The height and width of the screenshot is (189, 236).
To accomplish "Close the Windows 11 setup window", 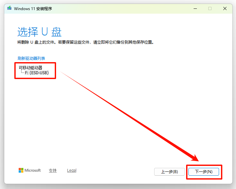I will pos(225,8).
